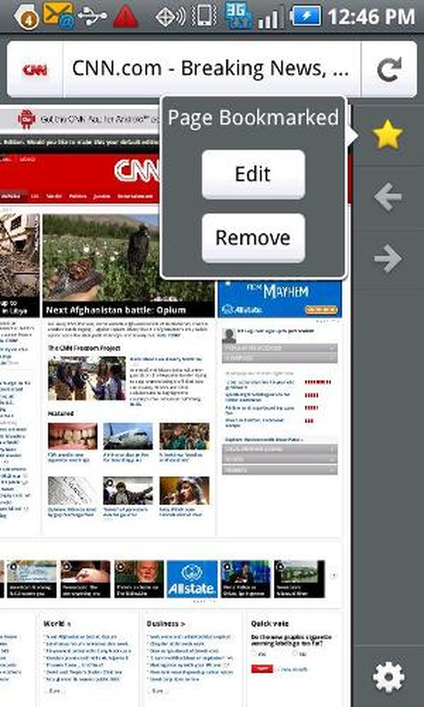Tap the Remove bookmark button

click(253, 238)
